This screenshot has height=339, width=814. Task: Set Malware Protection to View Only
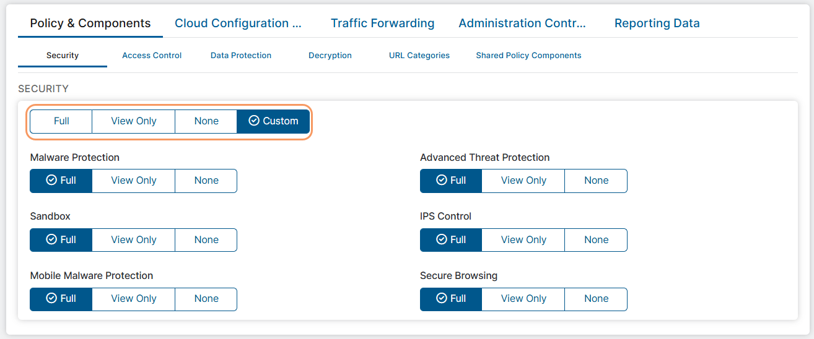pyautogui.click(x=134, y=181)
